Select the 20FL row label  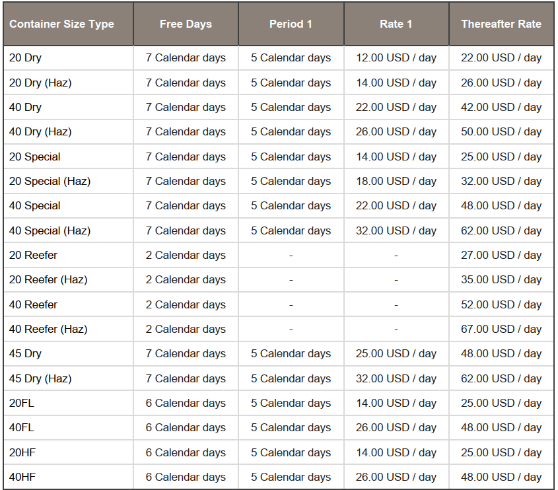(x=21, y=403)
